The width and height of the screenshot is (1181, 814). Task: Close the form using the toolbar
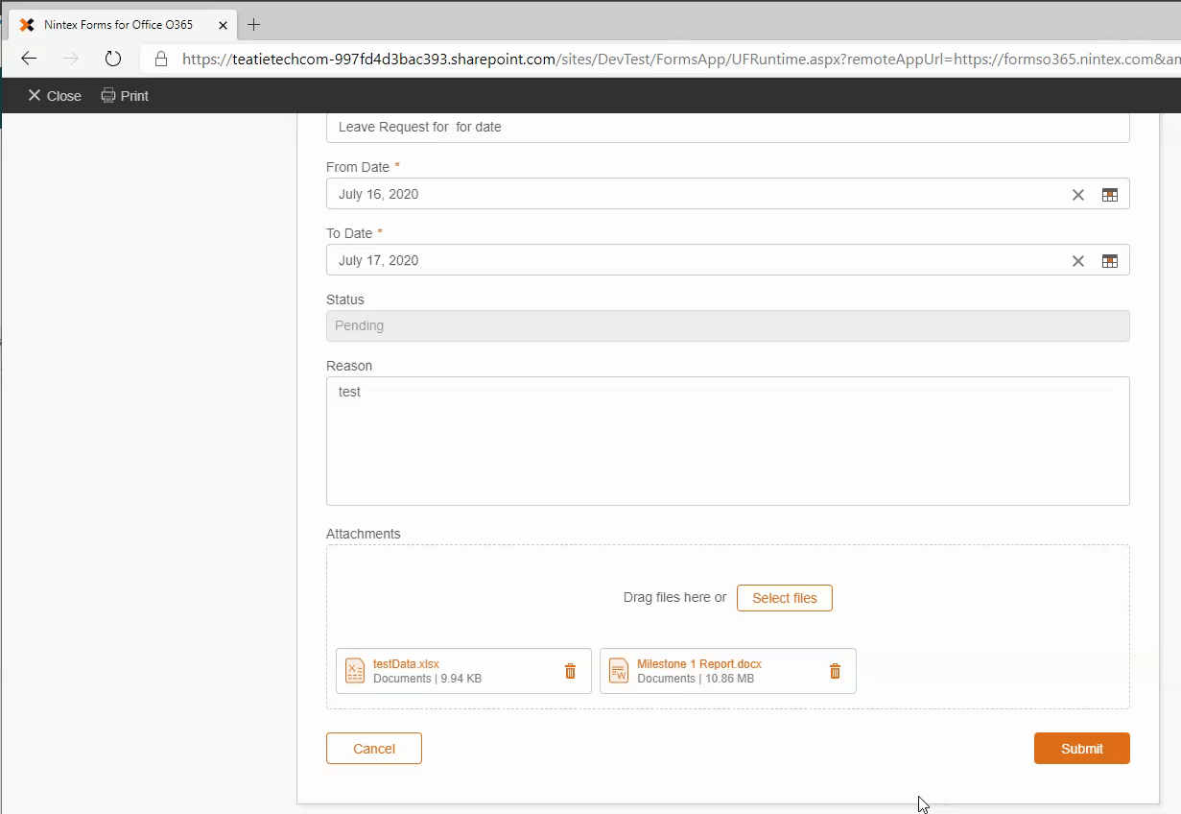(55, 96)
